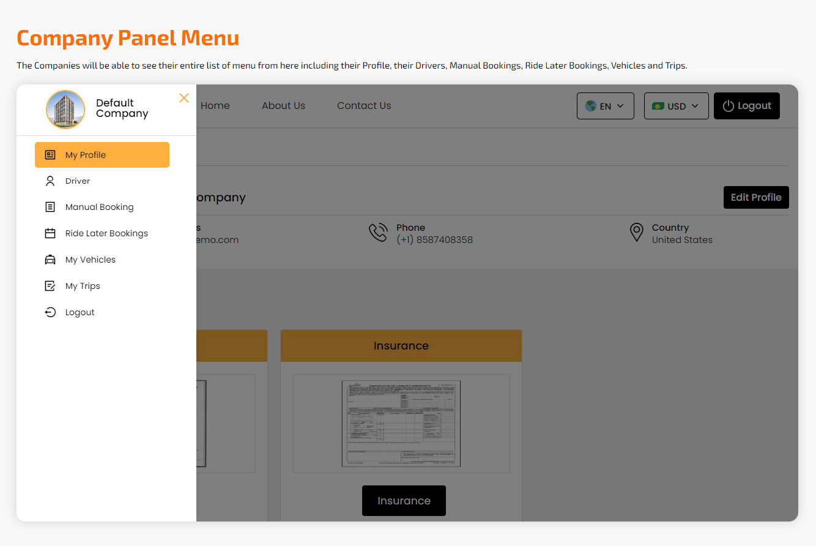This screenshot has height=546, width=816.
Task: Click the My Profile card icon
Action: pyautogui.click(x=50, y=155)
